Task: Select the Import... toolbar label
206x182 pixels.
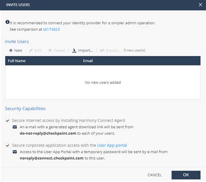Action: click(x=86, y=50)
